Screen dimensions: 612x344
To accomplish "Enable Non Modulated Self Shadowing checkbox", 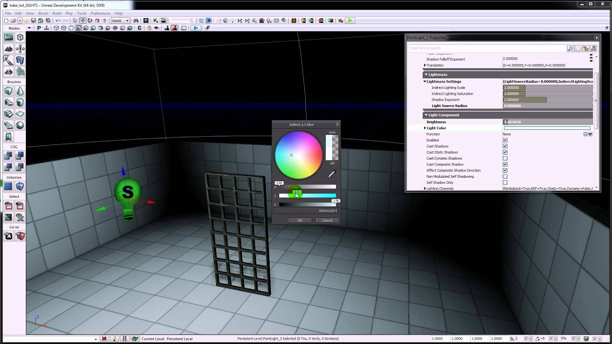I will pos(505,176).
